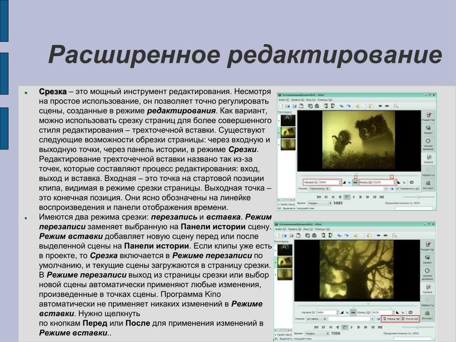Toggle loop button right of Конец, tree-frame window
Image resolution: width=456 pixels, height=342 pixels.
click(411, 313)
